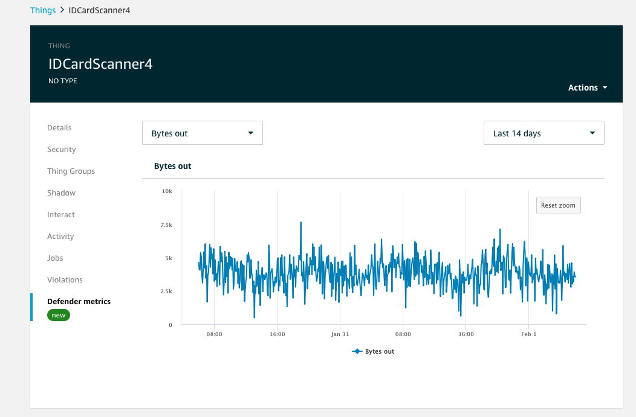Click the 5k y-axis label

click(169, 258)
